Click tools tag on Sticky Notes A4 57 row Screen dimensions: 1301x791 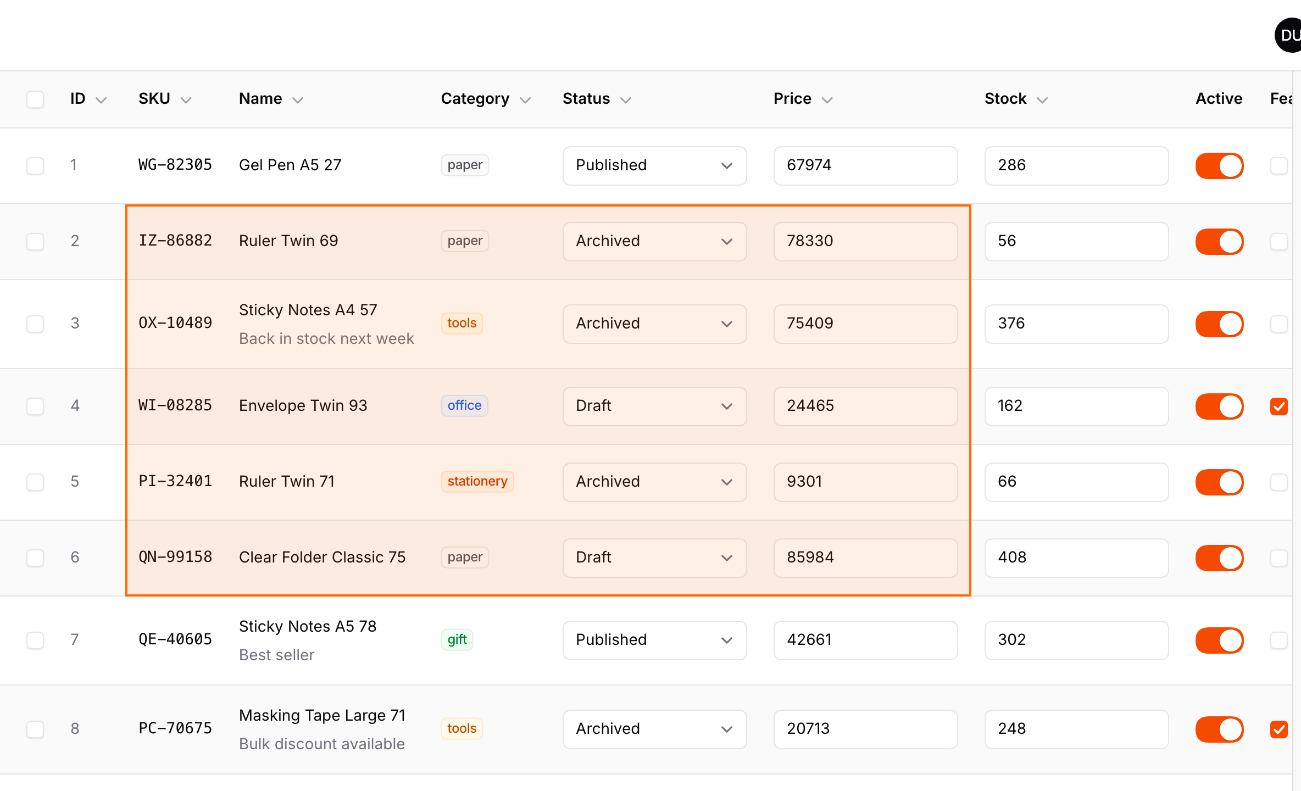tap(462, 323)
